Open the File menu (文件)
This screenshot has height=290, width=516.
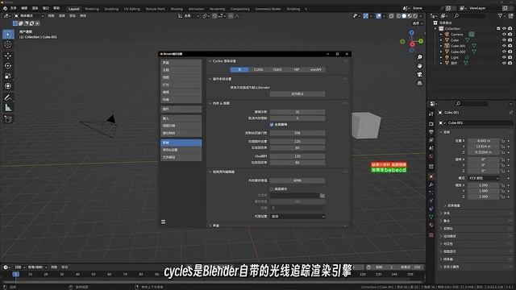coord(14,8)
